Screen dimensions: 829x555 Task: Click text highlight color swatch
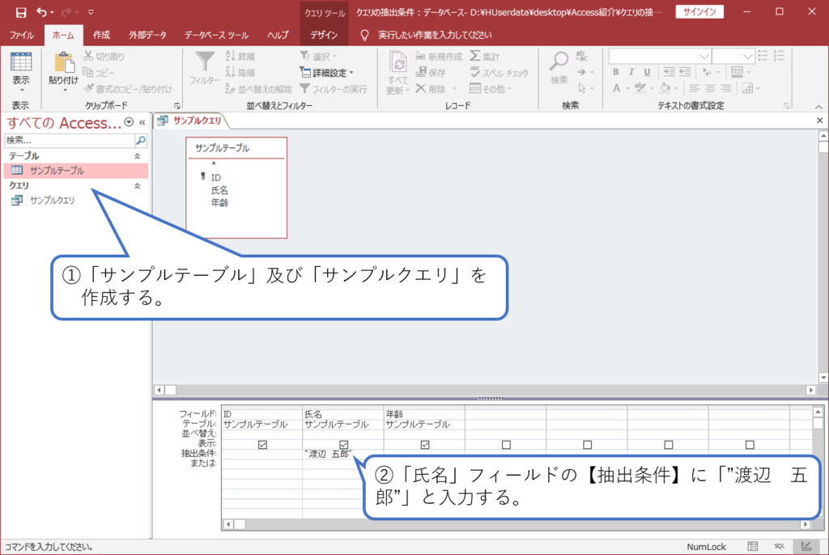(x=640, y=88)
